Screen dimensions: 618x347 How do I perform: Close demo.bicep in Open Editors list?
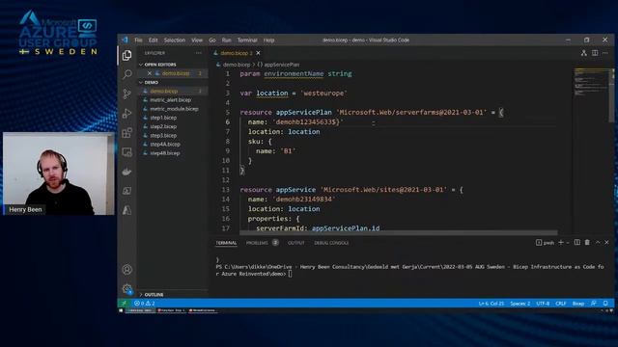click(x=150, y=73)
